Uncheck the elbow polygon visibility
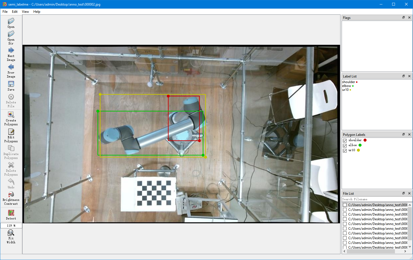 345,146
